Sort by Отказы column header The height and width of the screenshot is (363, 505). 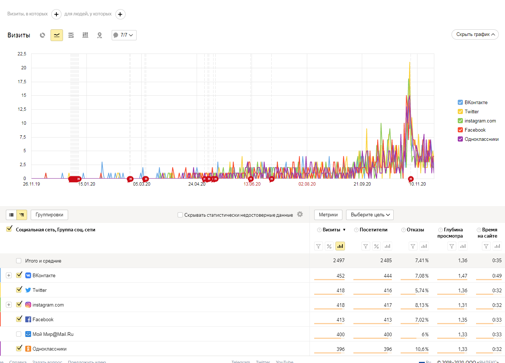(x=415, y=230)
